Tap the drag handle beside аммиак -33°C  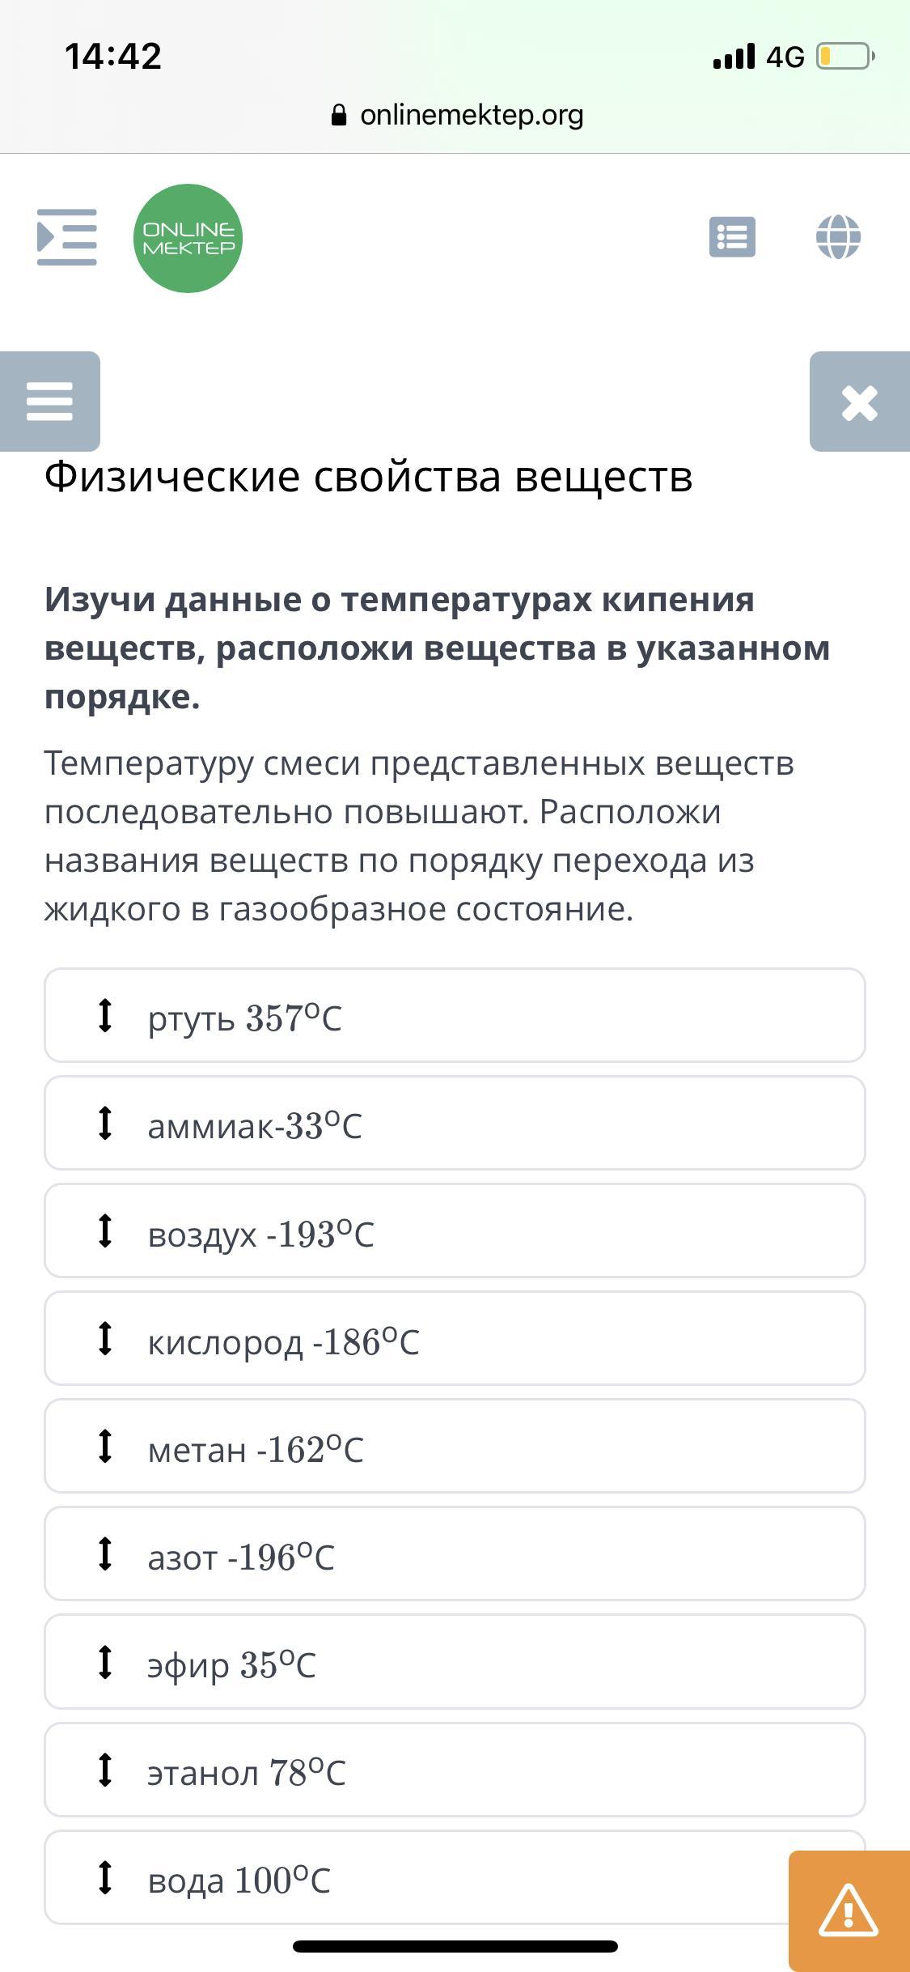click(104, 1124)
